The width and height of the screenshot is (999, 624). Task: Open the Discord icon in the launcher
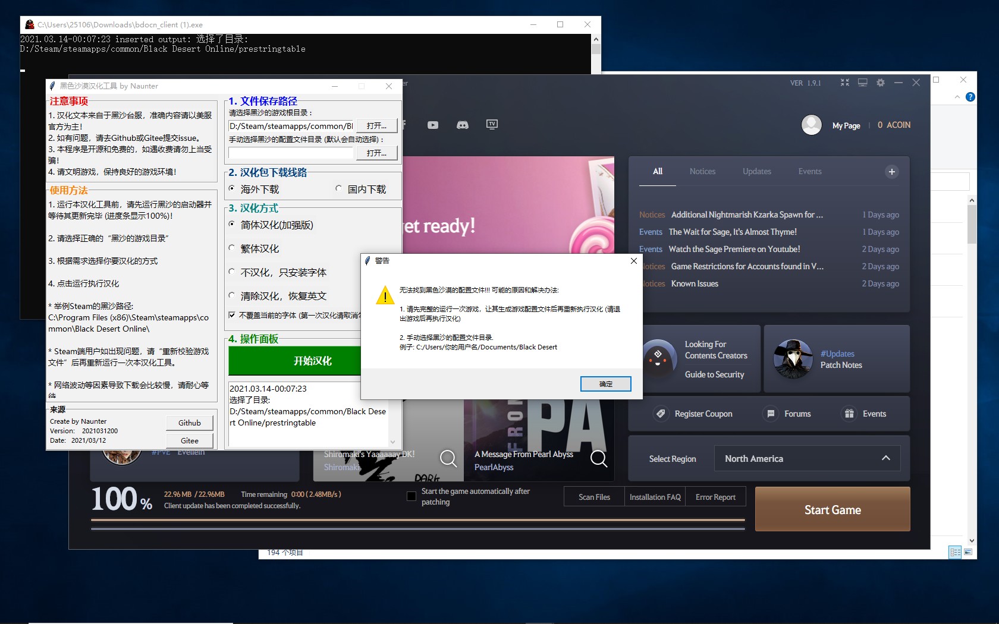click(462, 125)
